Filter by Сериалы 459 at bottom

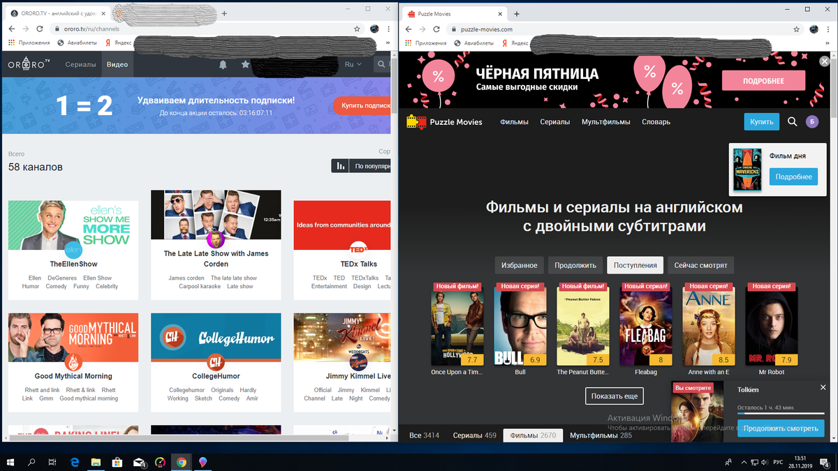tap(475, 435)
